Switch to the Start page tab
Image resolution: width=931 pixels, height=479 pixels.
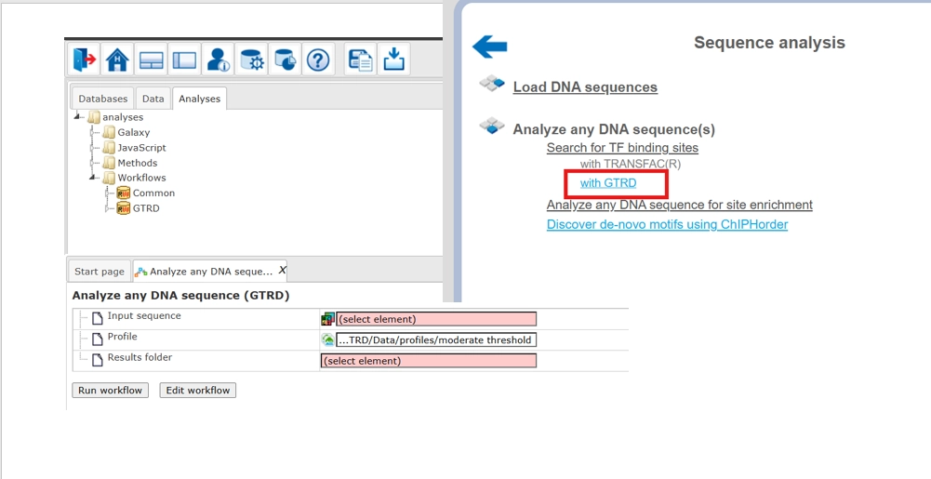point(99,272)
